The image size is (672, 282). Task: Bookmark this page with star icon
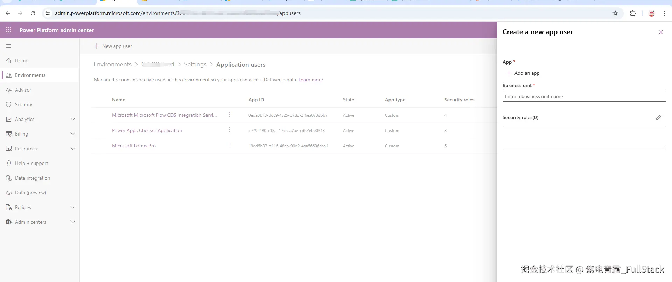click(615, 13)
